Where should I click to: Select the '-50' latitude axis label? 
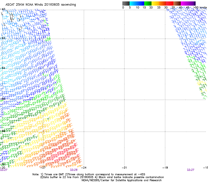click(x=3, y=164)
